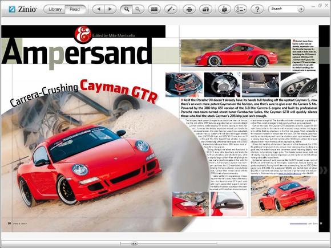
Task: Switch to the Library tab
Action: tap(55, 9)
